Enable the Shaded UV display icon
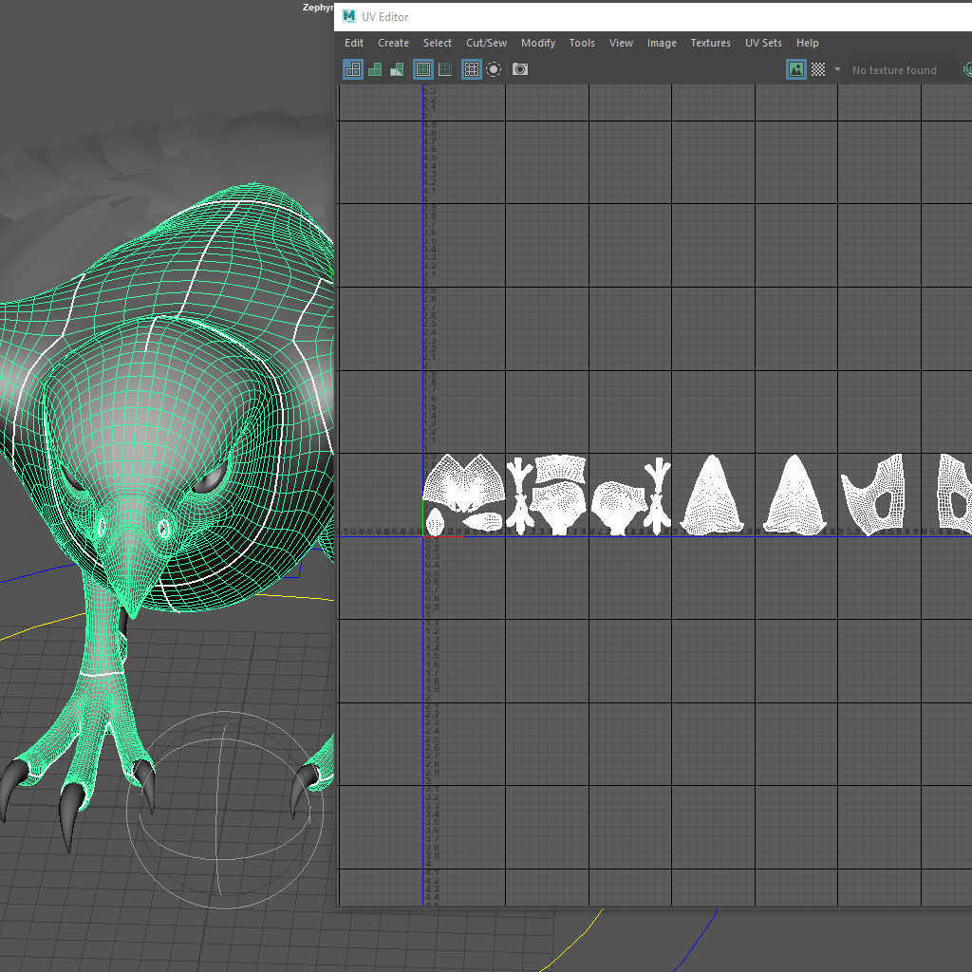Image resolution: width=972 pixels, height=972 pixels. (375, 69)
